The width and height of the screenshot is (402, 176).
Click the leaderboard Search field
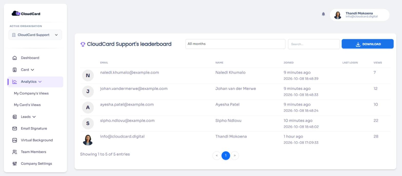point(314,44)
